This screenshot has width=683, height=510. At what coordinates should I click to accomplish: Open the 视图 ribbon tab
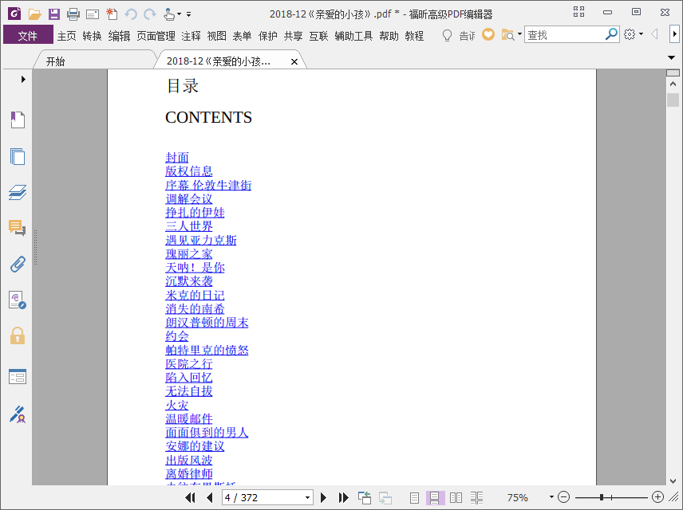click(x=216, y=36)
